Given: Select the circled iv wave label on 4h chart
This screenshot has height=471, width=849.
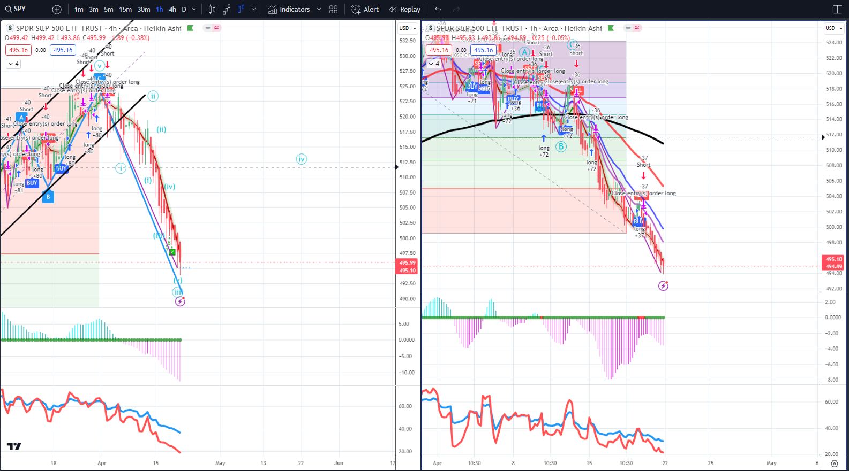Looking at the screenshot, I should (x=302, y=159).
